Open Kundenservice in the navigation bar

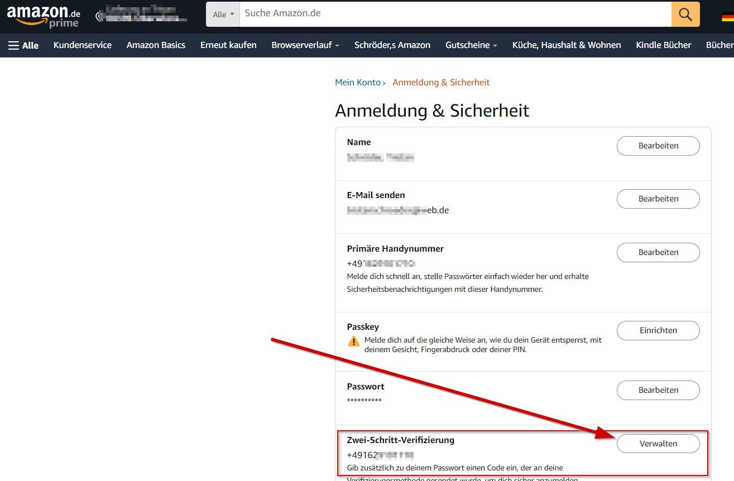83,45
